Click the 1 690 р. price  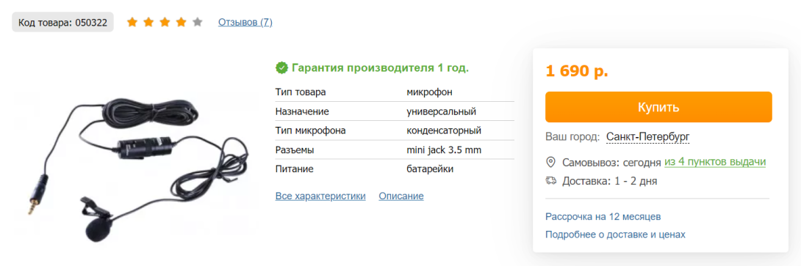click(x=577, y=71)
